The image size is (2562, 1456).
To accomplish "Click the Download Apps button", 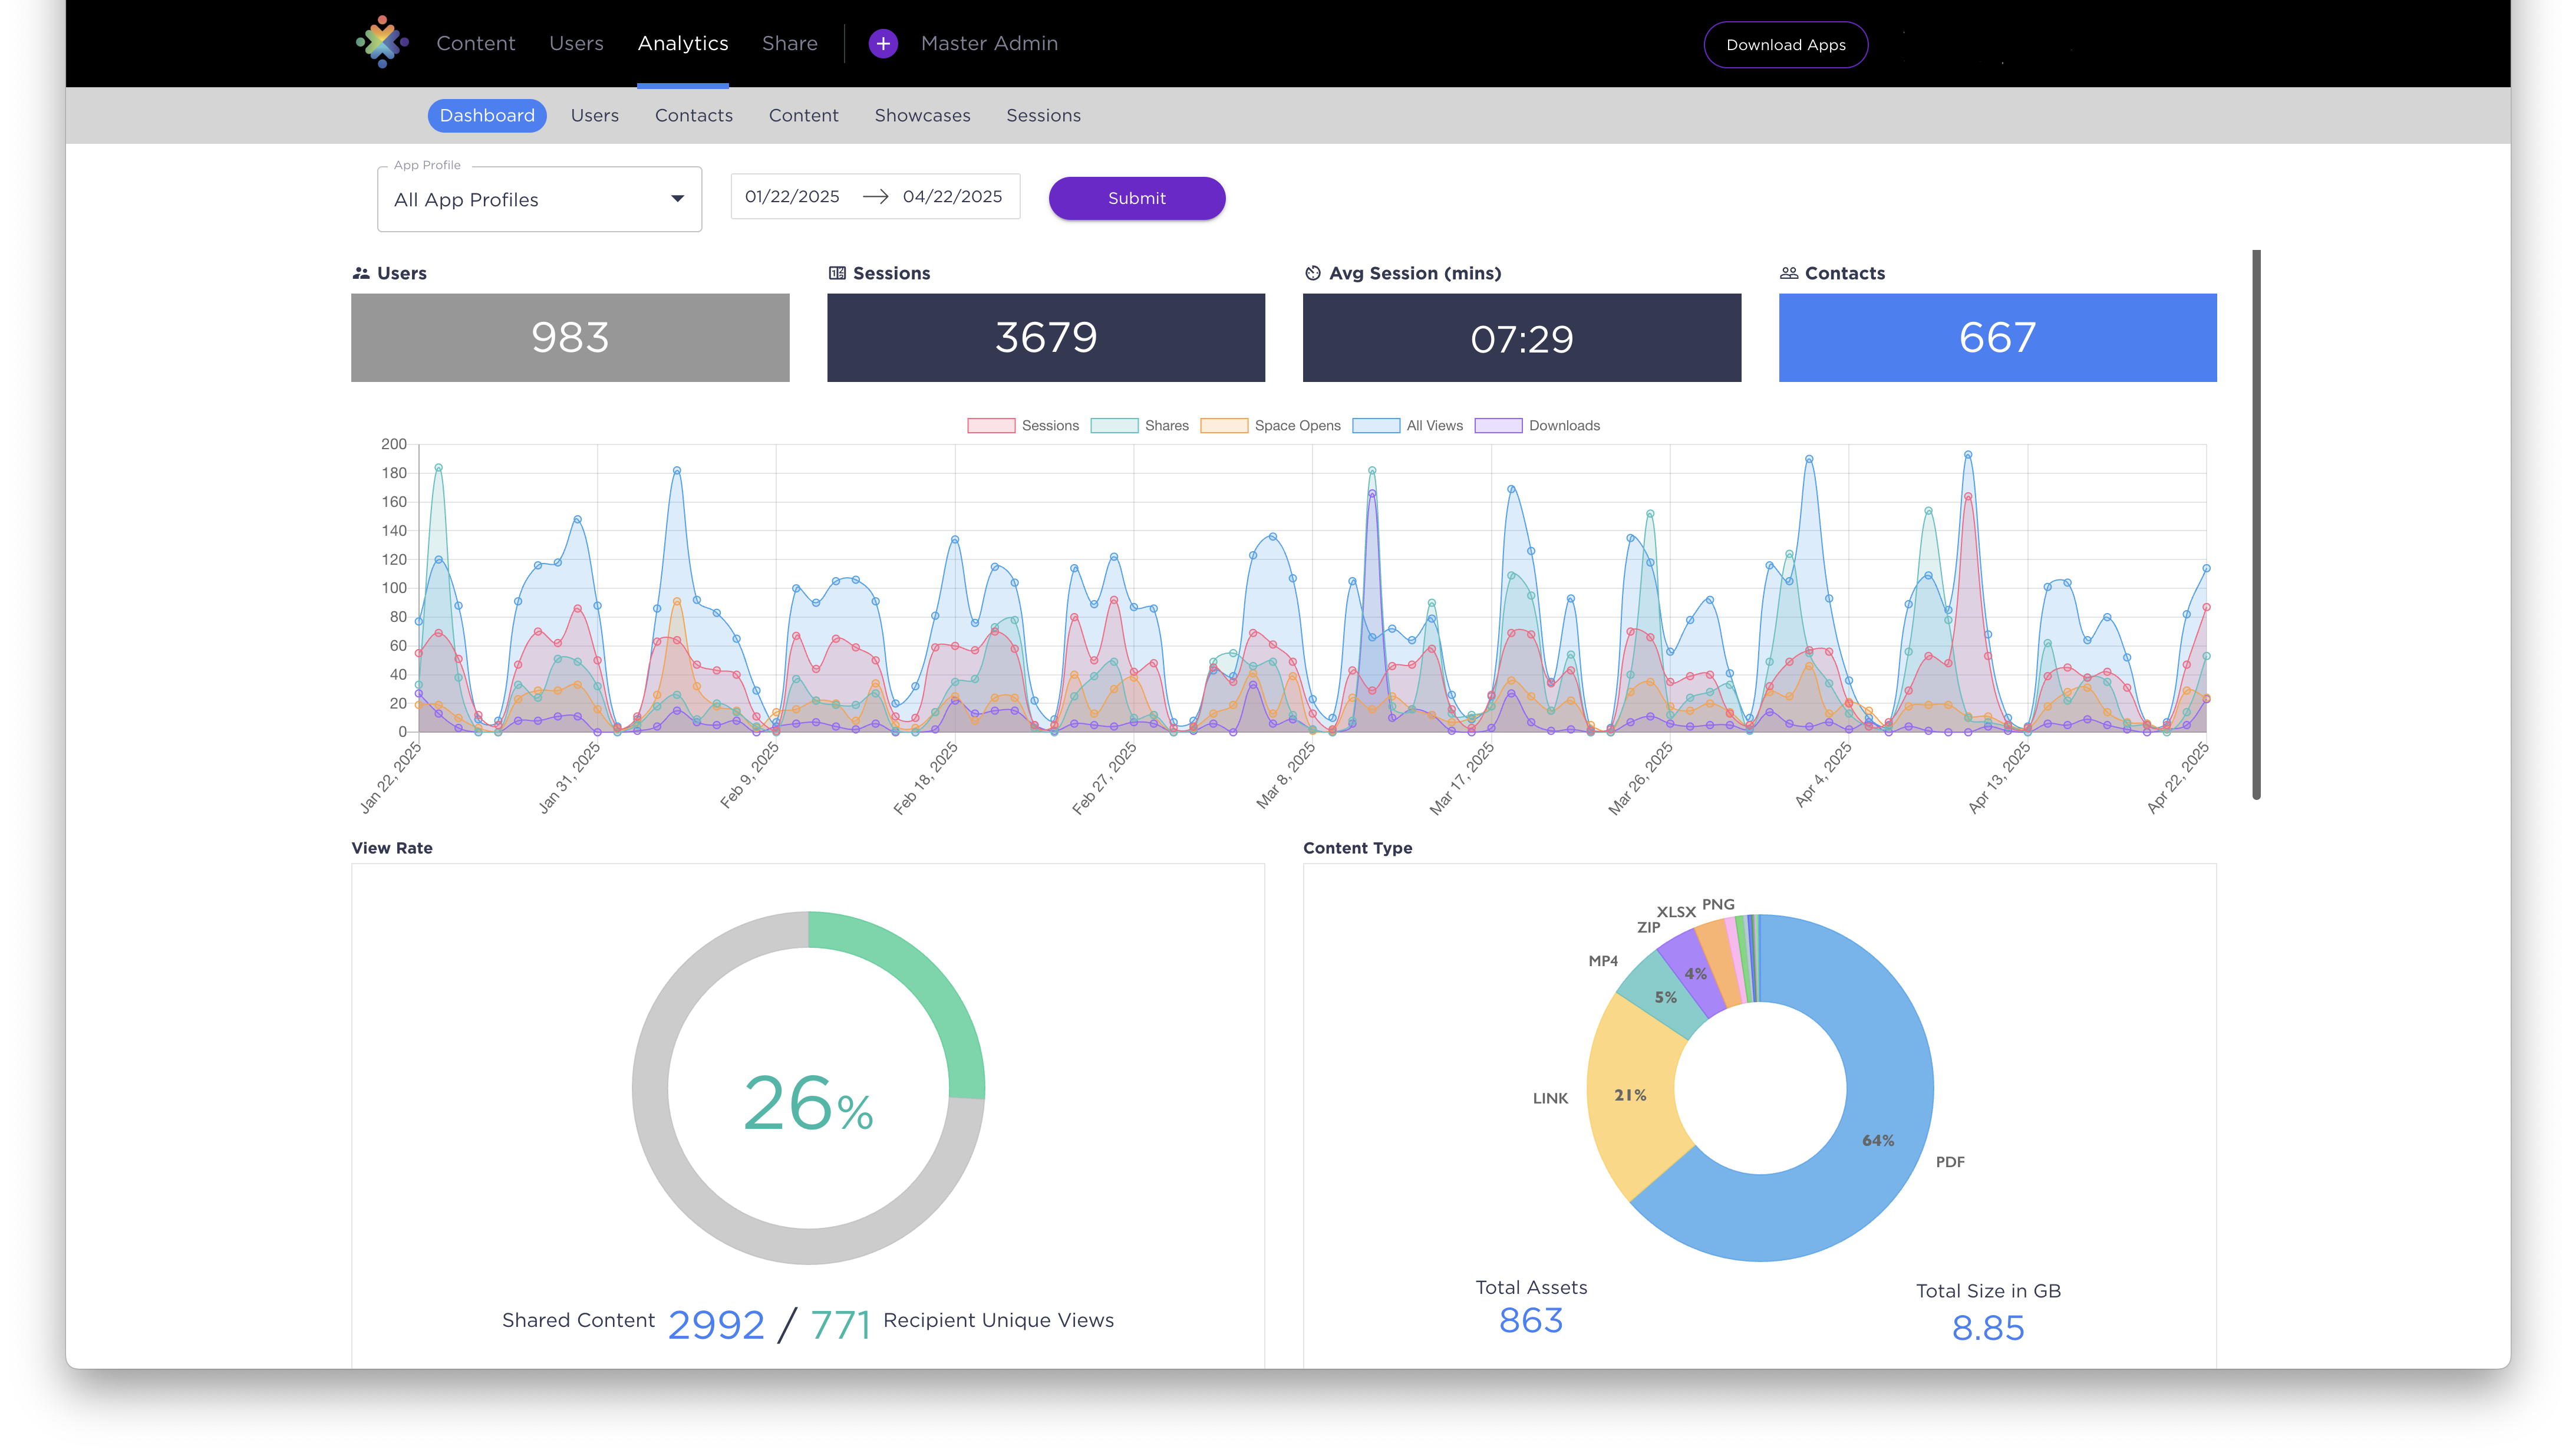I will (x=1785, y=44).
